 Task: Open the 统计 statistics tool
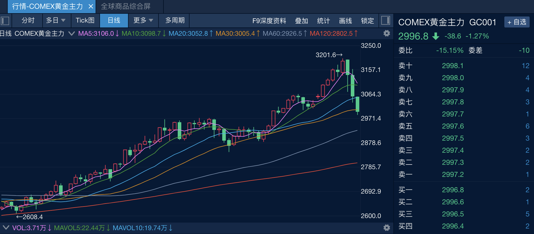(x=324, y=21)
